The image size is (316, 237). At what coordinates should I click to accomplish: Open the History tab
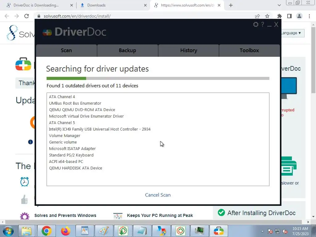coord(189,51)
